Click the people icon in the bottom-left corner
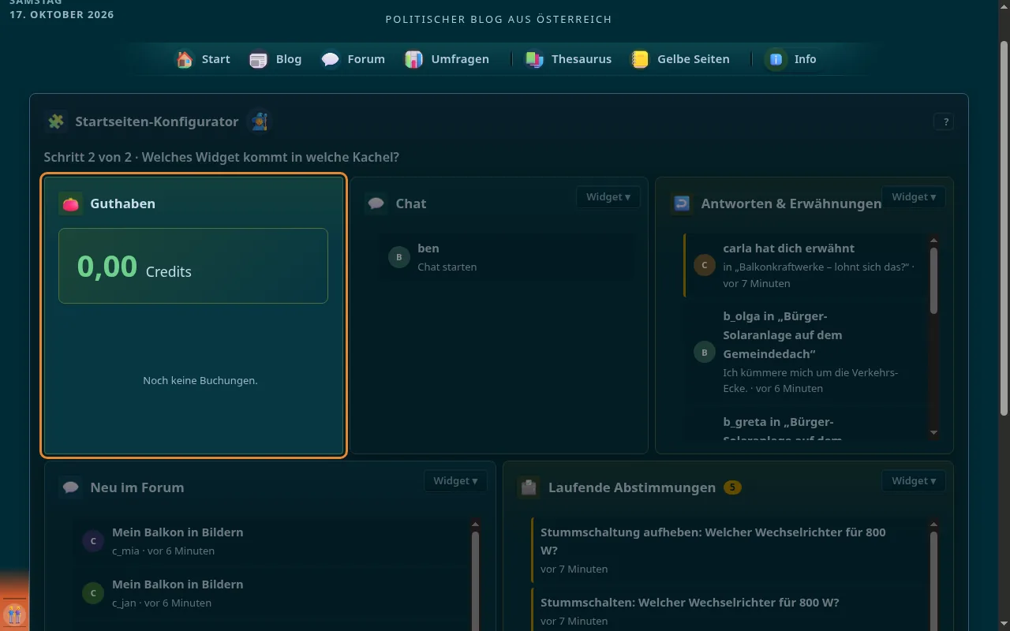 (14, 614)
